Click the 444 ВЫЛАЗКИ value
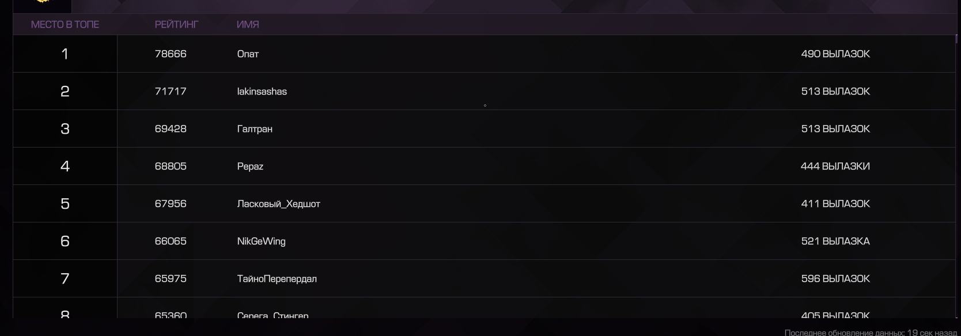Image resolution: width=961 pixels, height=336 pixels. 835,166
